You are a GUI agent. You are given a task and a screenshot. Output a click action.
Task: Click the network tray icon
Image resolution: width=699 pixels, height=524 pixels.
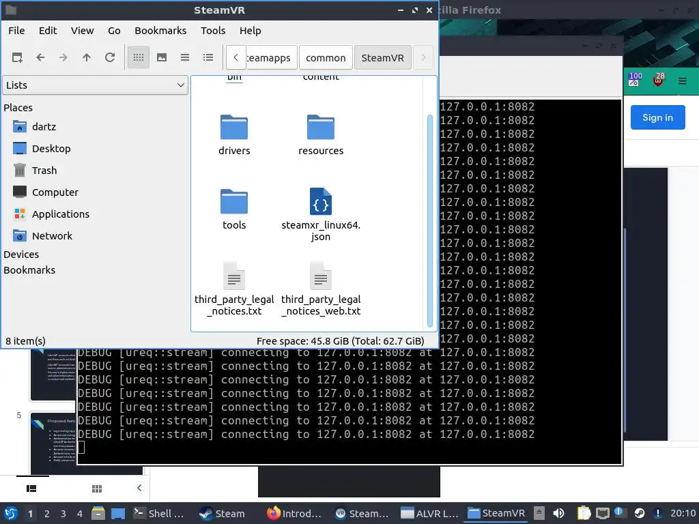(x=603, y=513)
